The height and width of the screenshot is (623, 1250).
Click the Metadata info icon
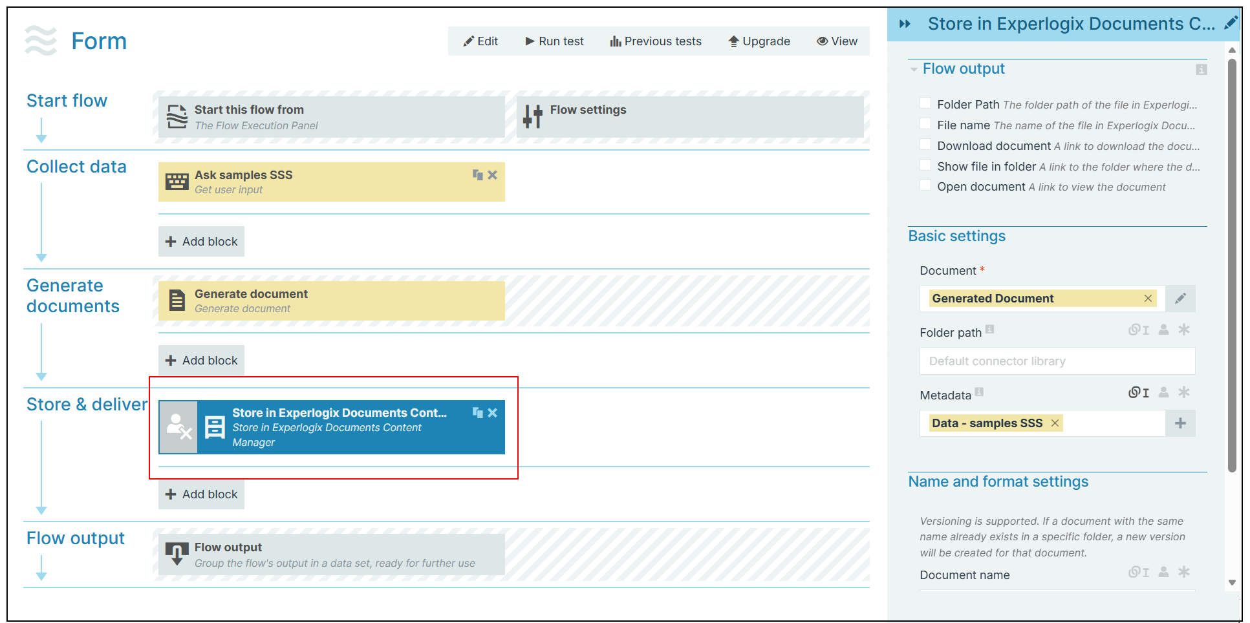pyautogui.click(x=979, y=392)
